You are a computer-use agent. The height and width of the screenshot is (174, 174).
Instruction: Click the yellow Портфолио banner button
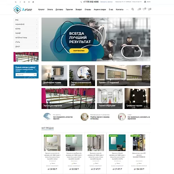tap(79, 51)
